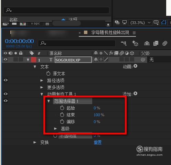171x165 pixels.
Task: Collapse the 文本 property group
Action: (35, 67)
